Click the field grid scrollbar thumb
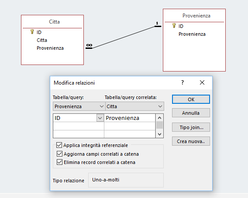 pyautogui.click(x=160, y=125)
